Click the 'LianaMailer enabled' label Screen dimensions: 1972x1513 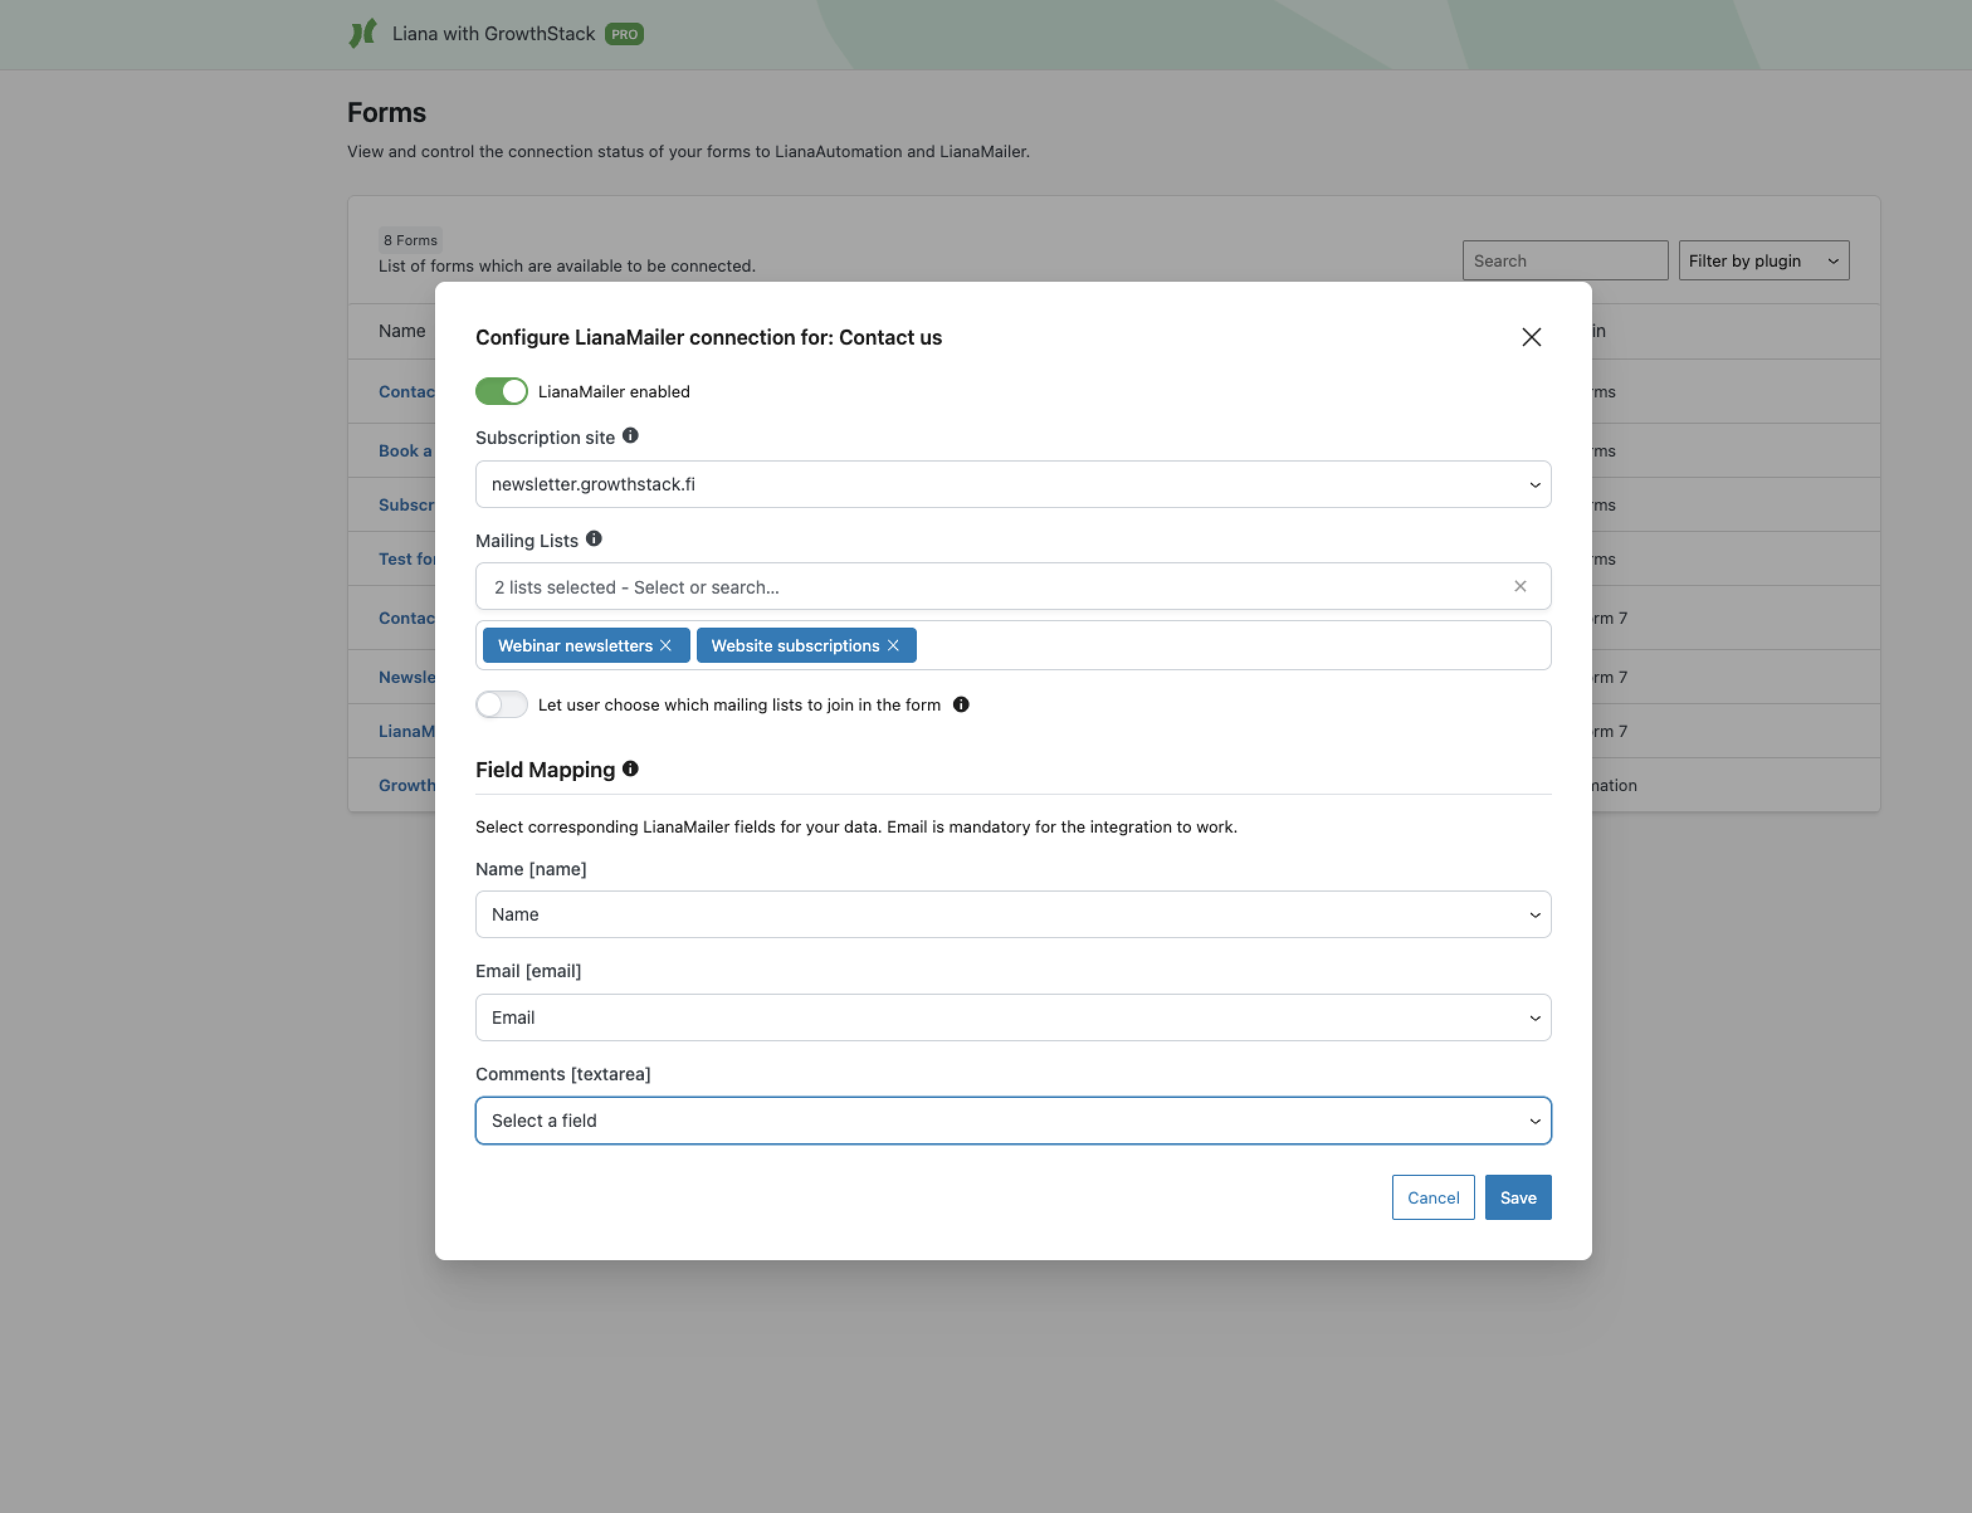[x=614, y=392]
